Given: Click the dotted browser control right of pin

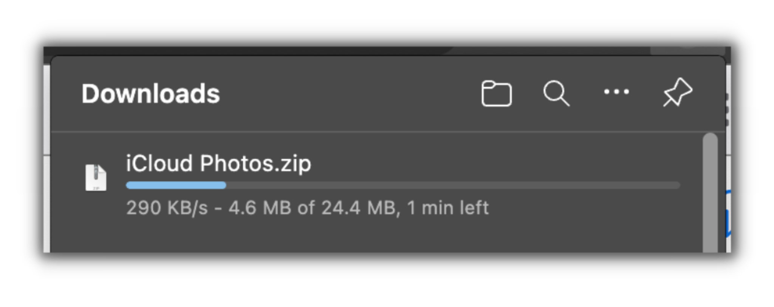Looking at the screenshot, I should point(727,110).
